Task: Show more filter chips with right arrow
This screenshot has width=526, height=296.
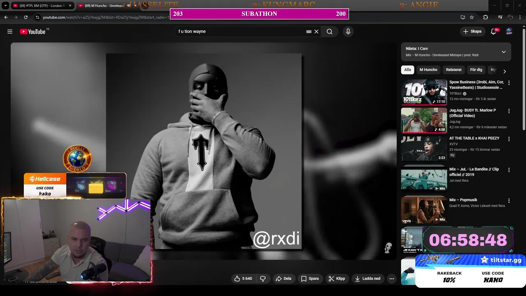Action: click(505, 71)
